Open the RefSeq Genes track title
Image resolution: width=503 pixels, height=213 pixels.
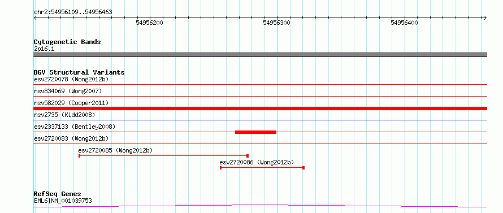point(58,194)
